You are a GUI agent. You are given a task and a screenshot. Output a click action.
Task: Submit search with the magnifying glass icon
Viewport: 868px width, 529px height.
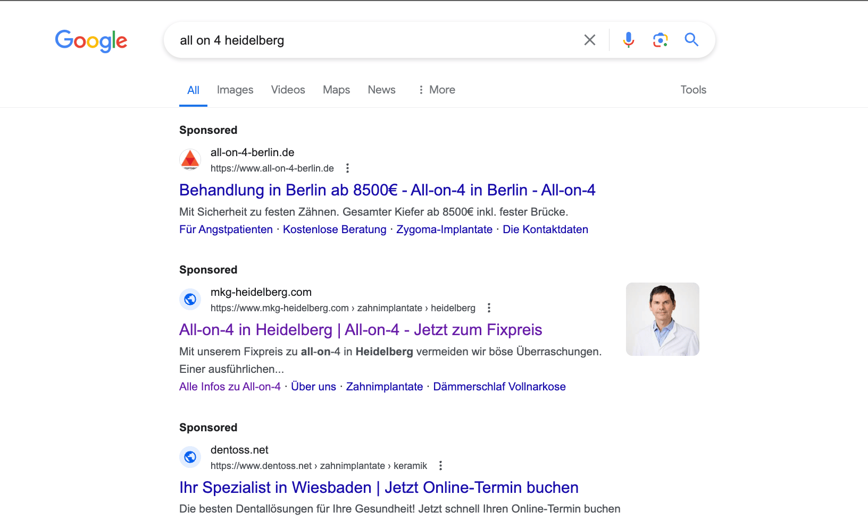[691, 39]
